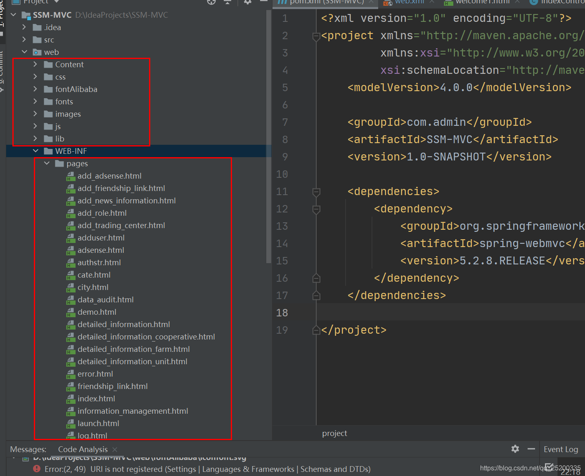The width and height of the screenshot is (585, 476).
Task: Click the project breadcrumb below editor
Action: pyautogui.click(x=334, y=434)
